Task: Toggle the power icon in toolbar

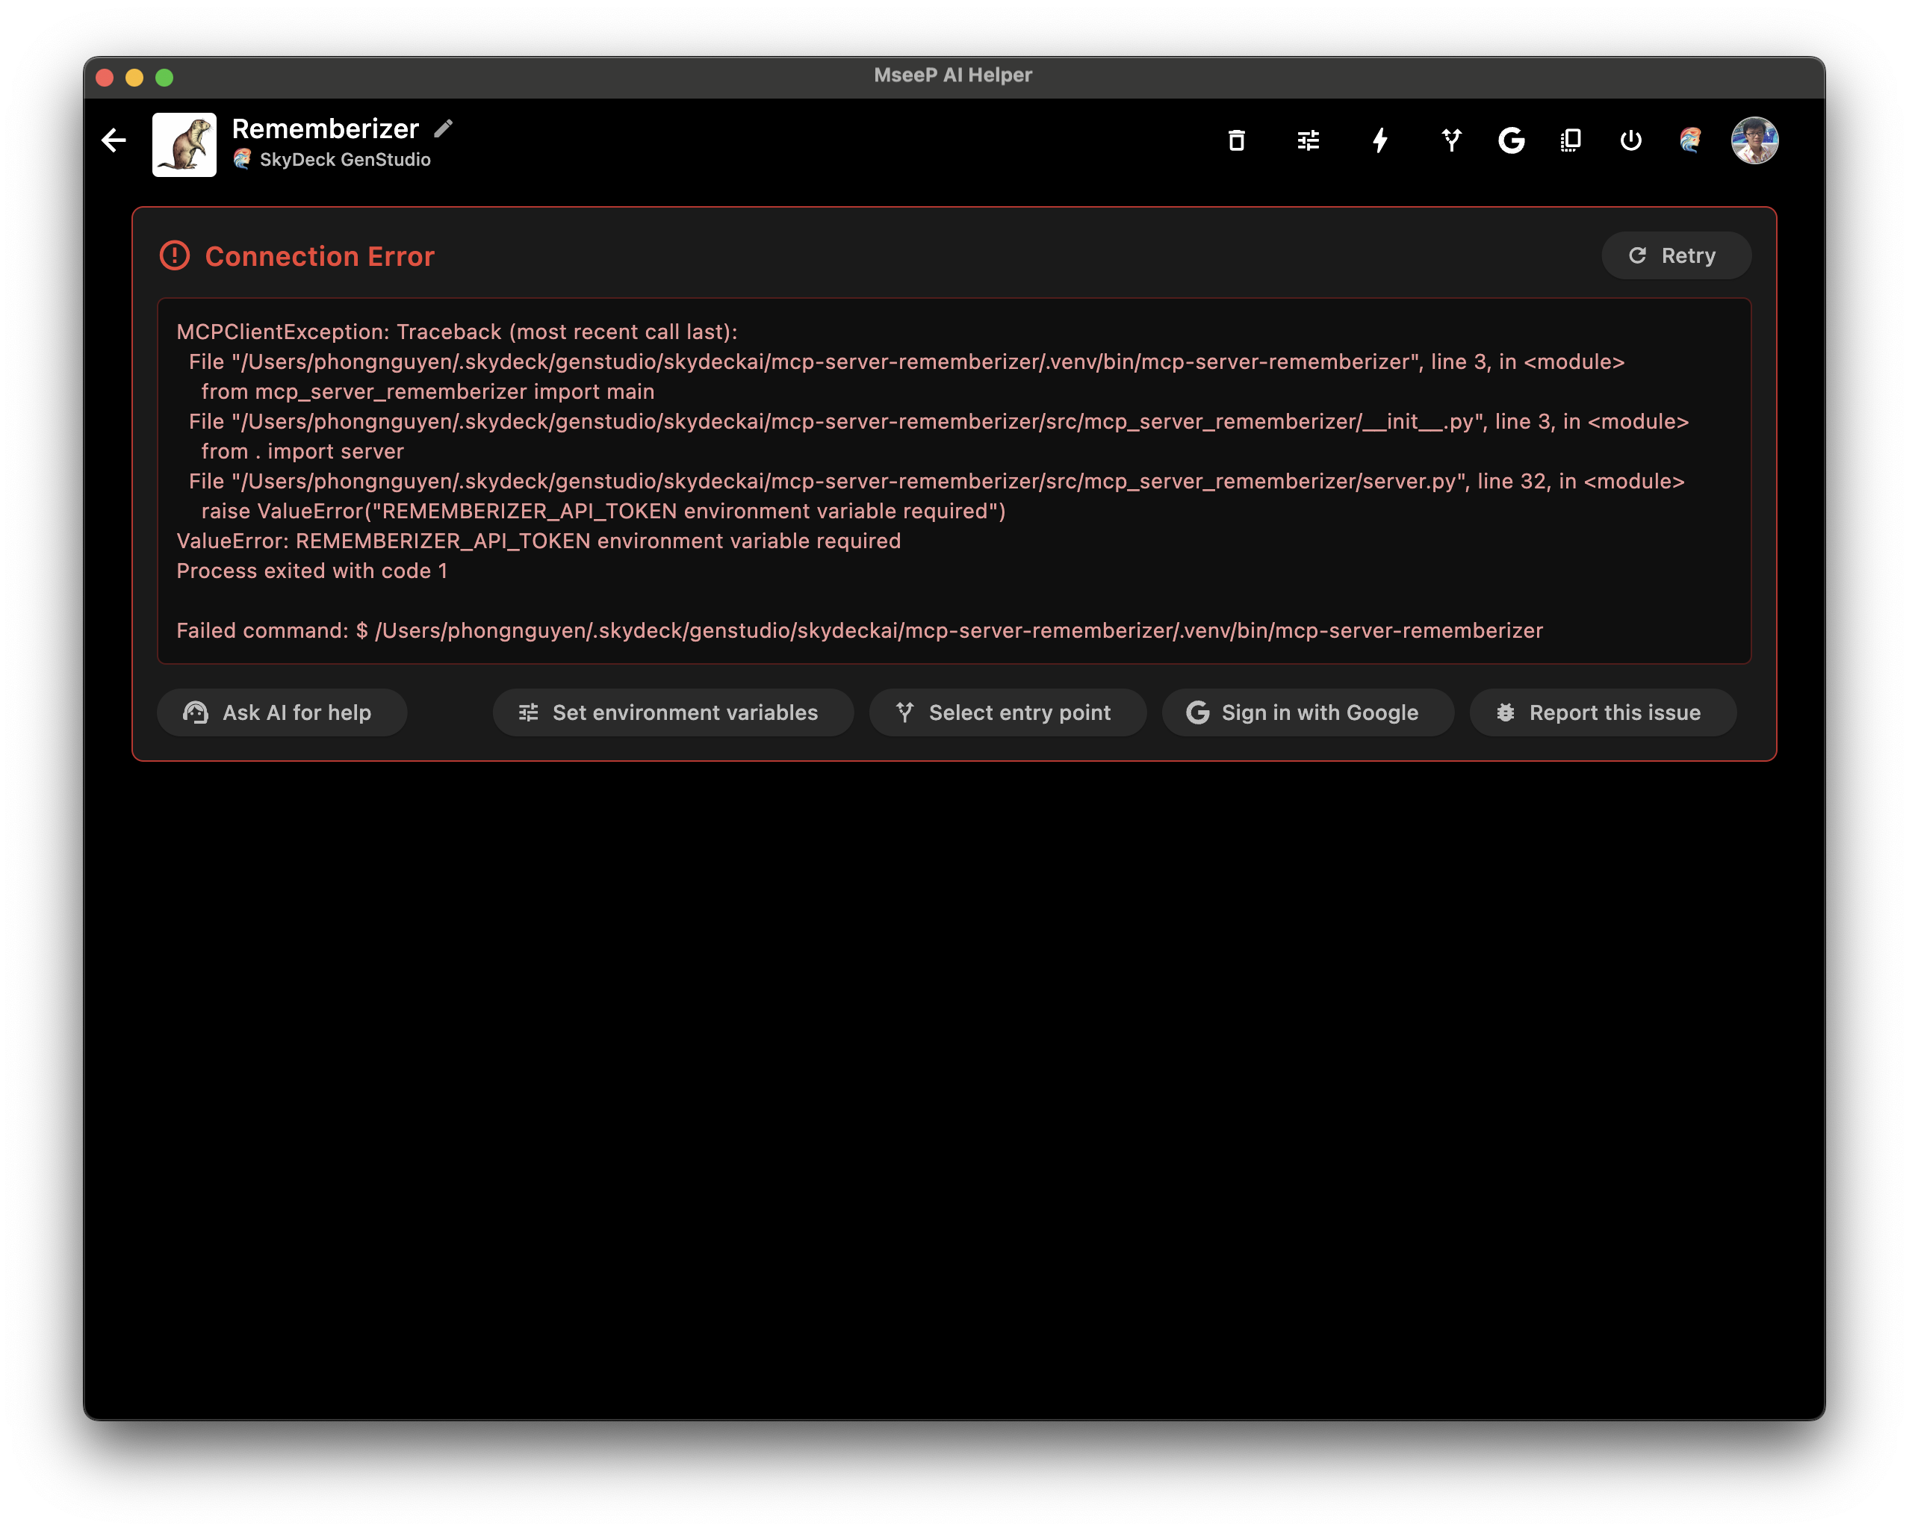Action: point(1630,140)
